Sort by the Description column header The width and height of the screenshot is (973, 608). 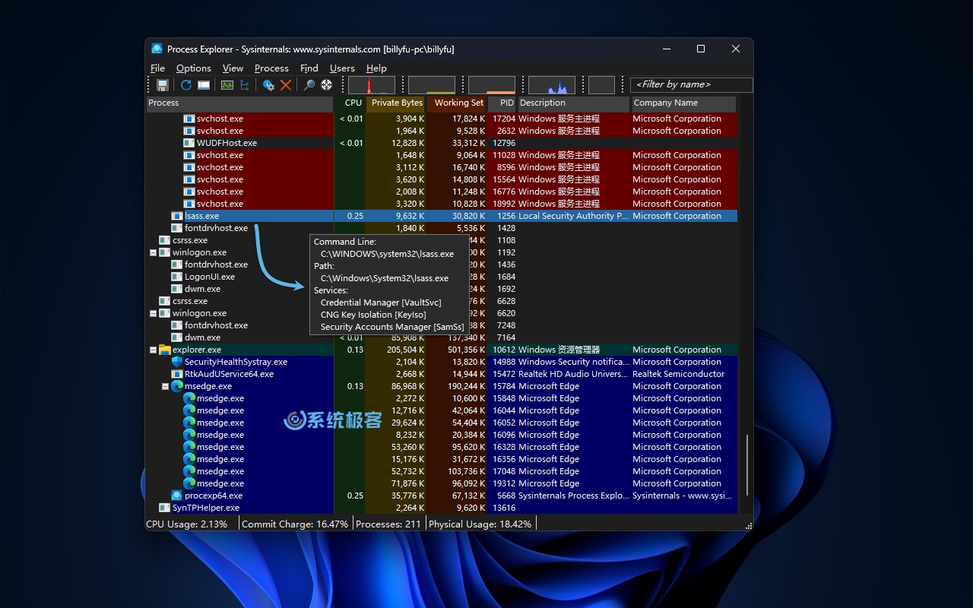574,103
